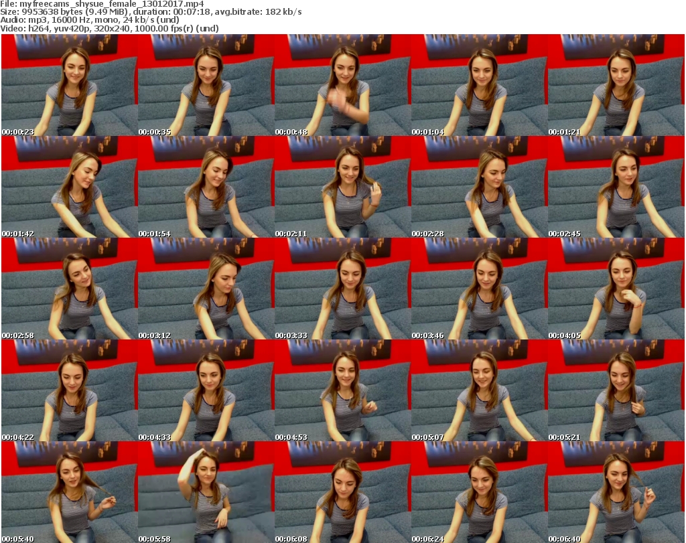
Task: Open the frame at 00:03:33
Action: point(342,289)
